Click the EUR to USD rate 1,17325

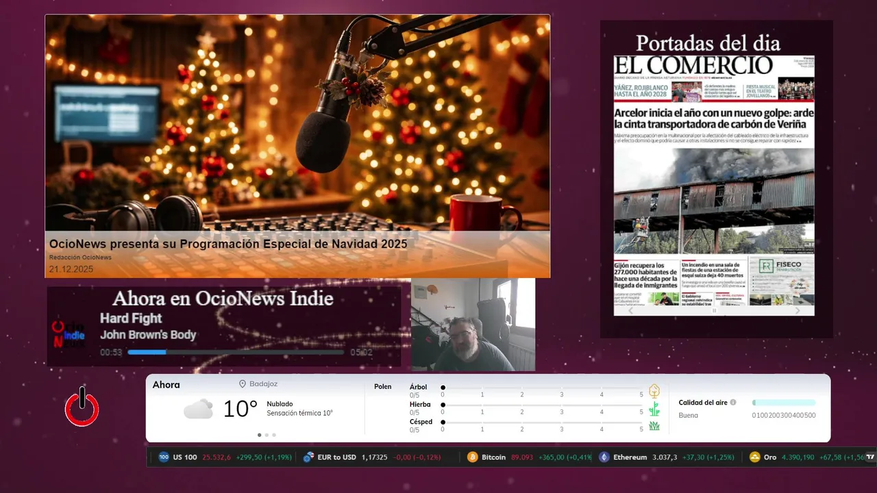click(374, 457)
